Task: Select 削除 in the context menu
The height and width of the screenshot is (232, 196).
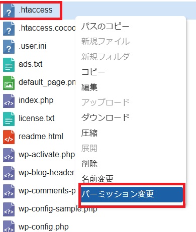Action: [89, 163]
